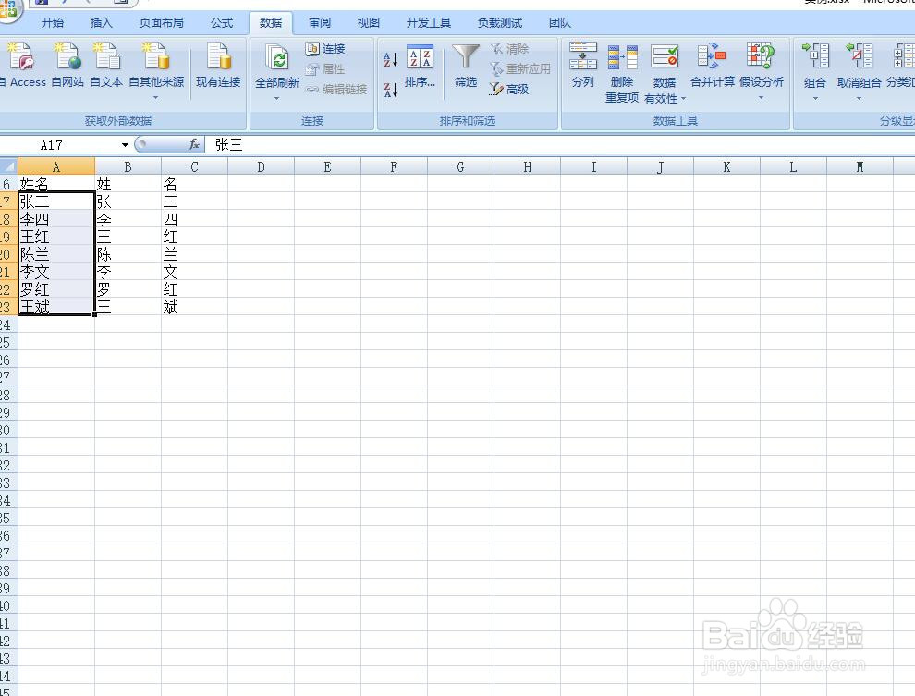Select cell A22 containing 罗红

[x=56, y=288]
